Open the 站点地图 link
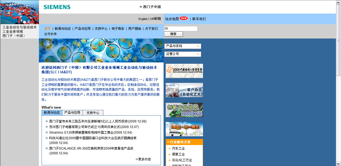 click(x=172, y=19)
